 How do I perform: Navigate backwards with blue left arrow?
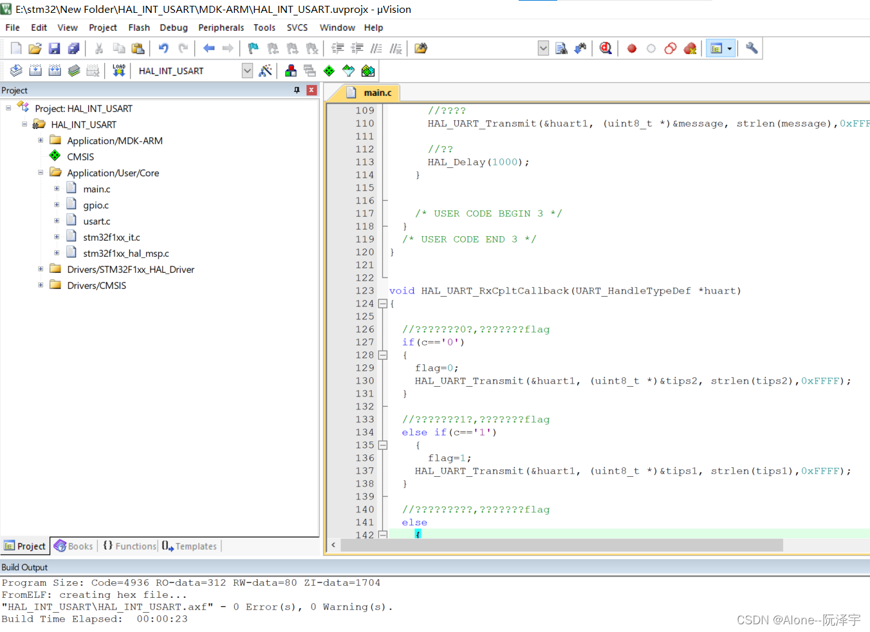click(208, 48)
